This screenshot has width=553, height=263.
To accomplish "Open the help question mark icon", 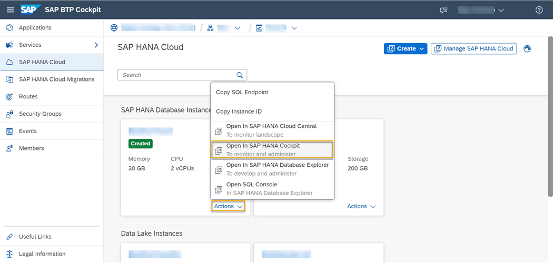I will [539, 10].
